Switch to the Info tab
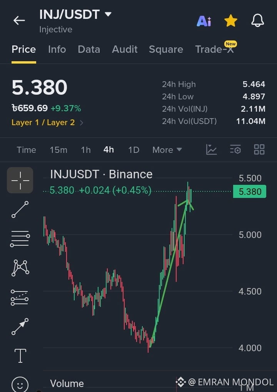Screen dimensions: 277x392 click(x=57, y=49)
